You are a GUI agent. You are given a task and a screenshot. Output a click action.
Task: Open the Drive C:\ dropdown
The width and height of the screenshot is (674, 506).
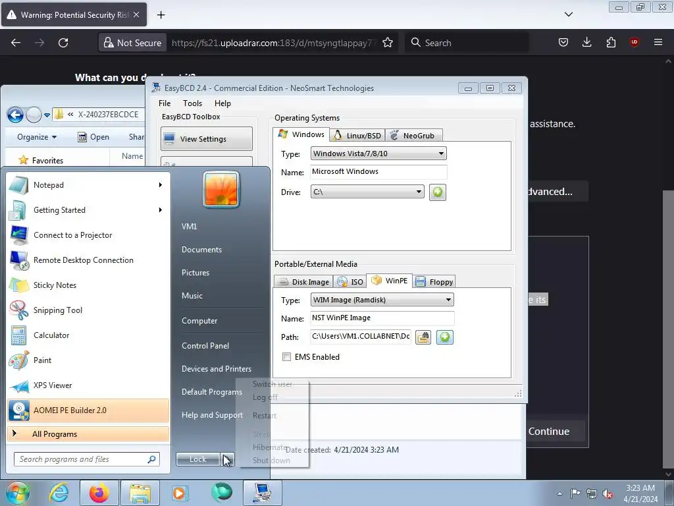367,192
